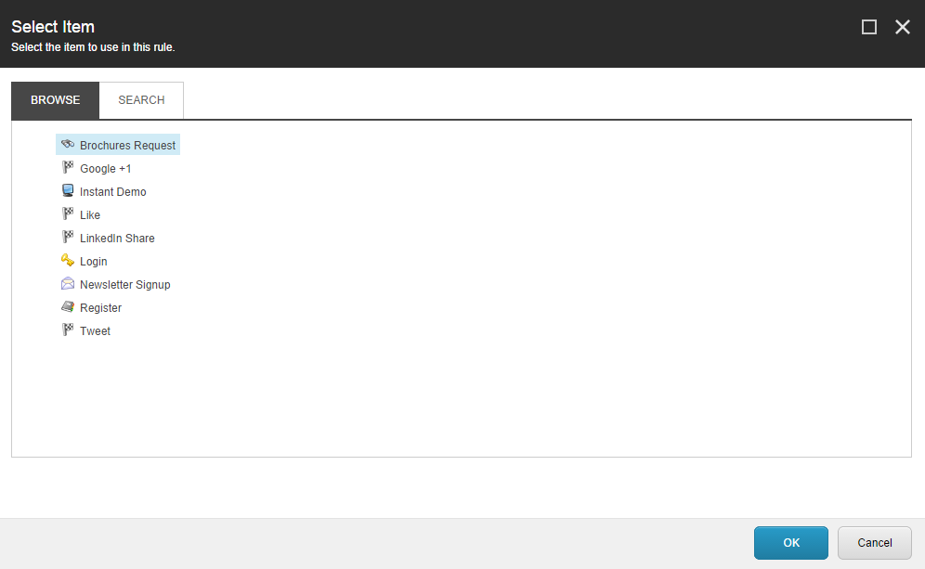Image resolution: width=925 pixels, height=569 pixels.
Task: Choose the Newsletter Signup goal label
Action: click(x=125, y=284)
